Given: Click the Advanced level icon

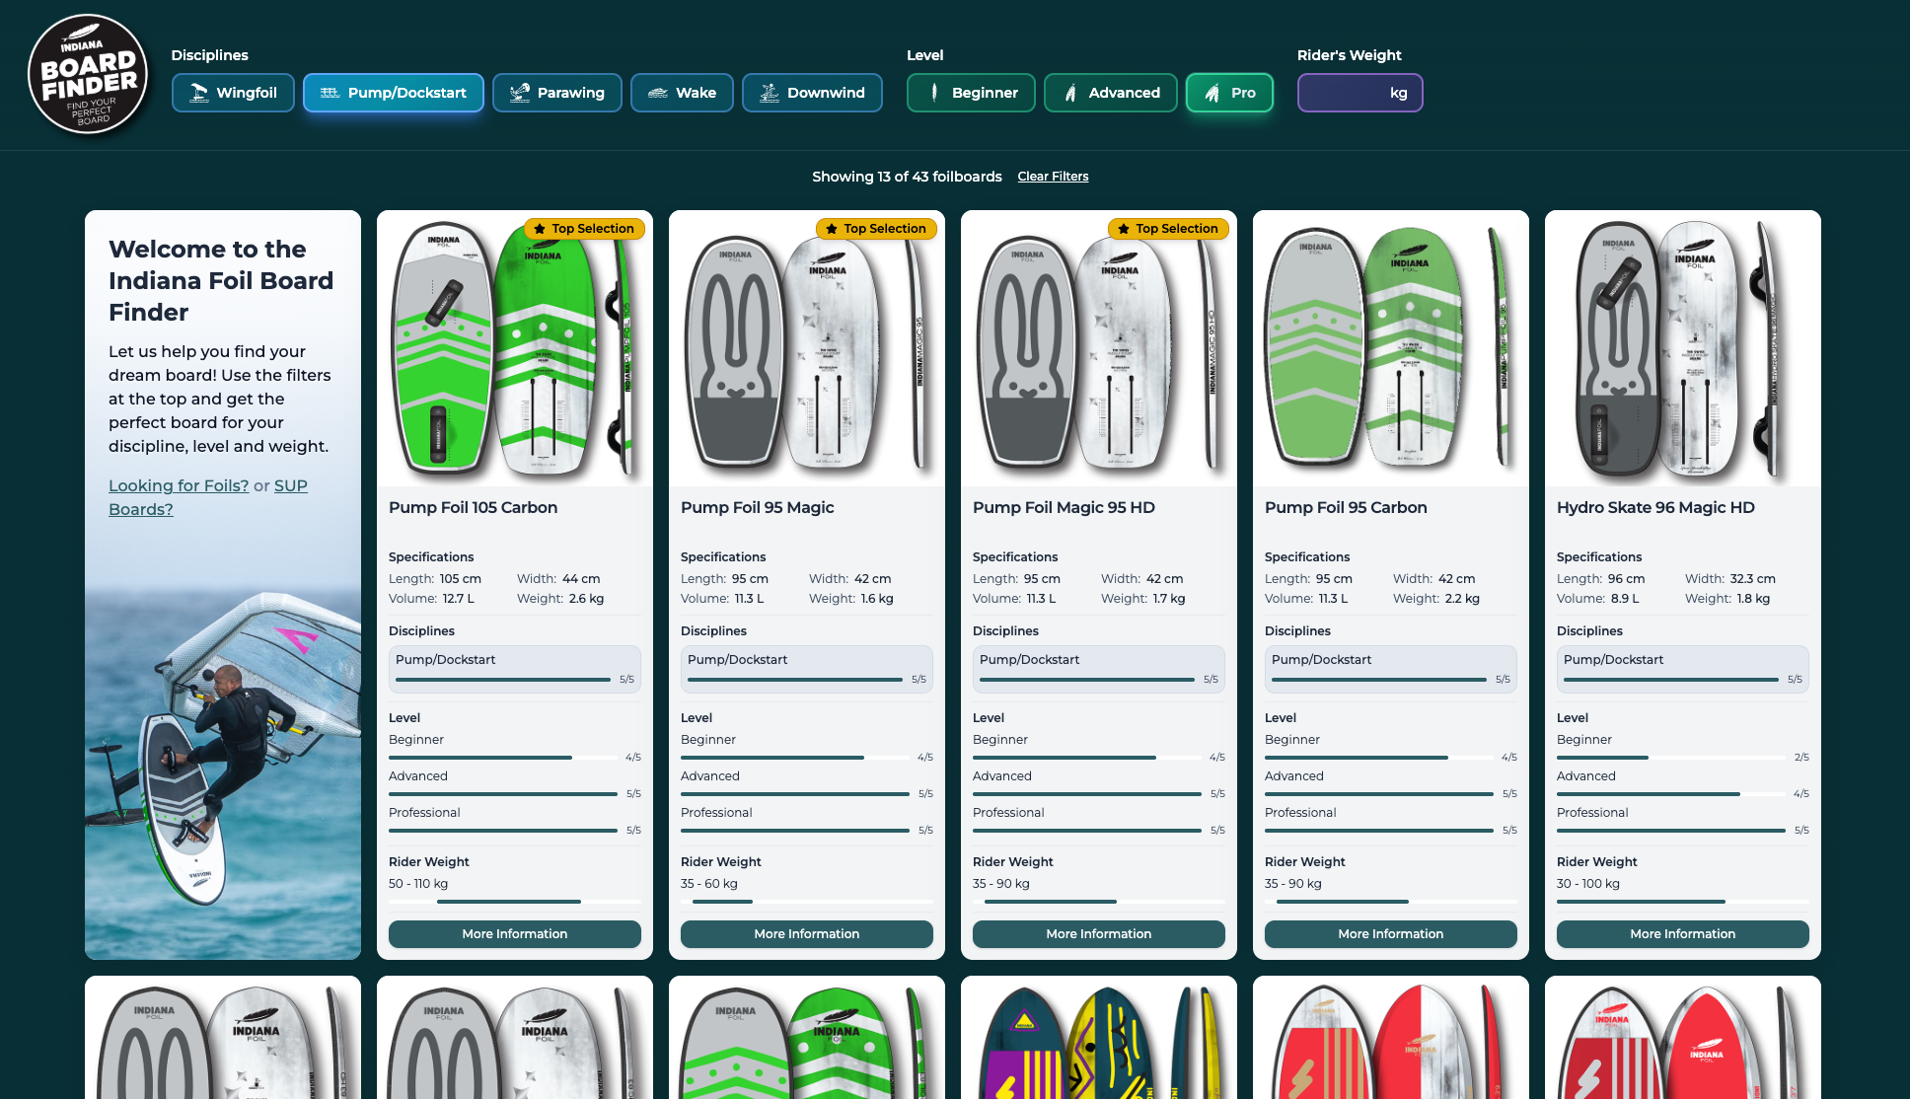Looking at the screenshot, I should coord(1070,93).
